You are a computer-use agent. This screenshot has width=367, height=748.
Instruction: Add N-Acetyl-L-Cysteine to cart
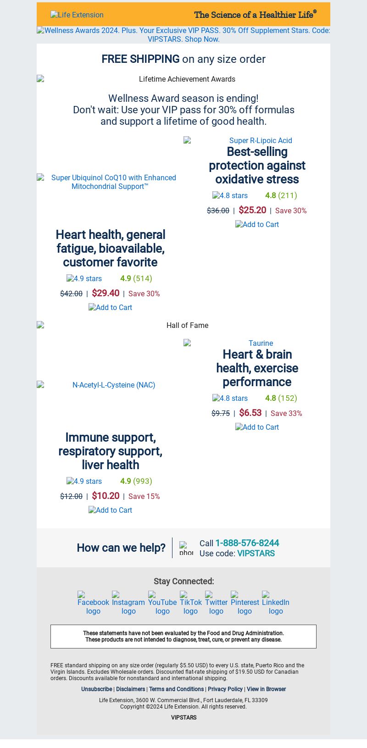(x=110, y=510)
